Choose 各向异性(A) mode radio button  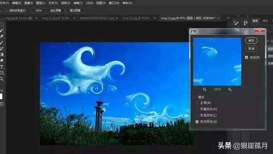coord(197,122)
